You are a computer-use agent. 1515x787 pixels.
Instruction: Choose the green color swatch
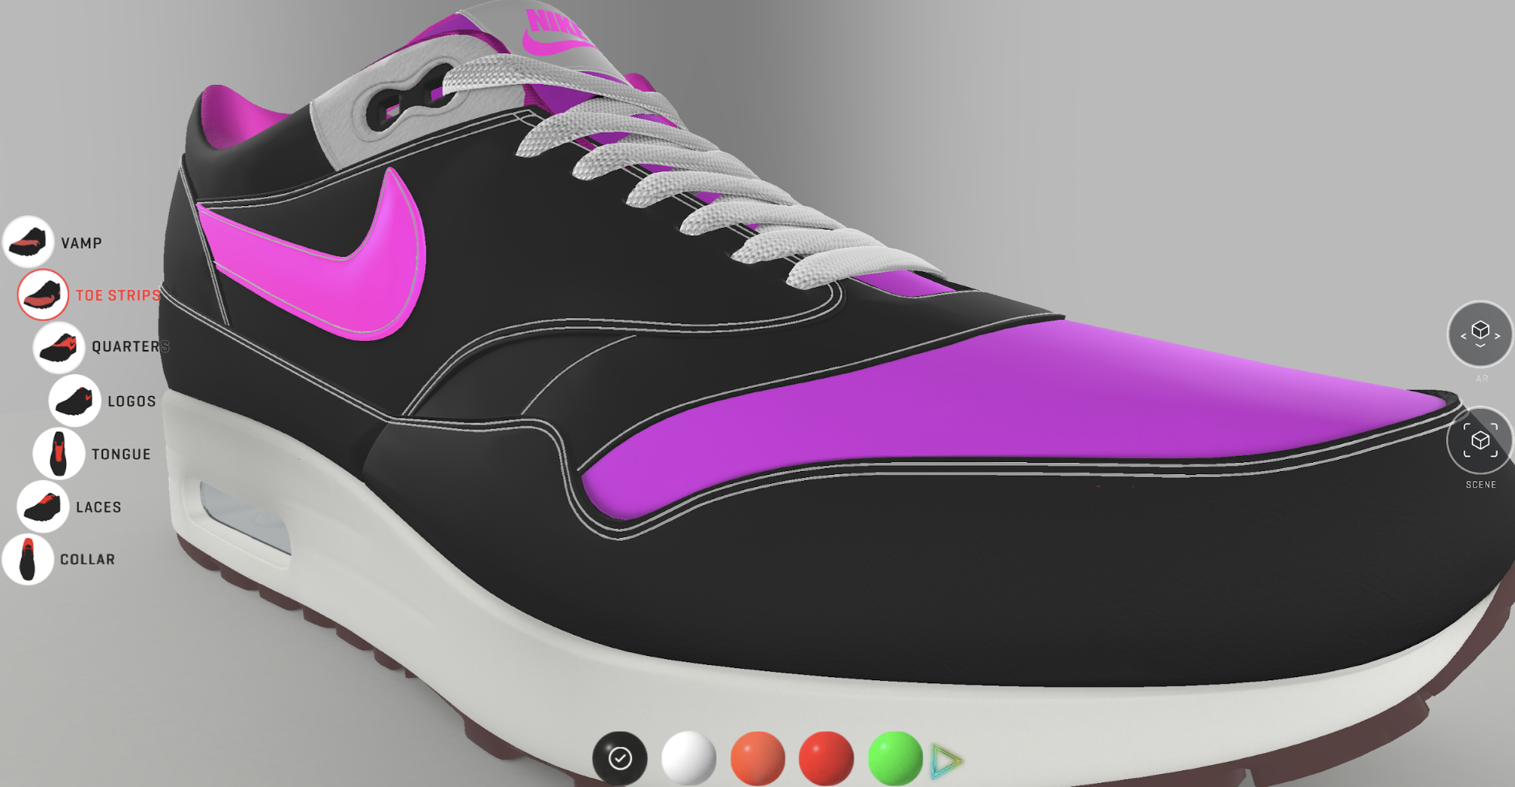click(x=895, y=758)
